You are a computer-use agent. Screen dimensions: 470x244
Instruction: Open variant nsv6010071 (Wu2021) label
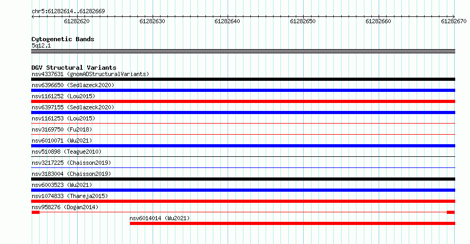[x=62, y=140]
